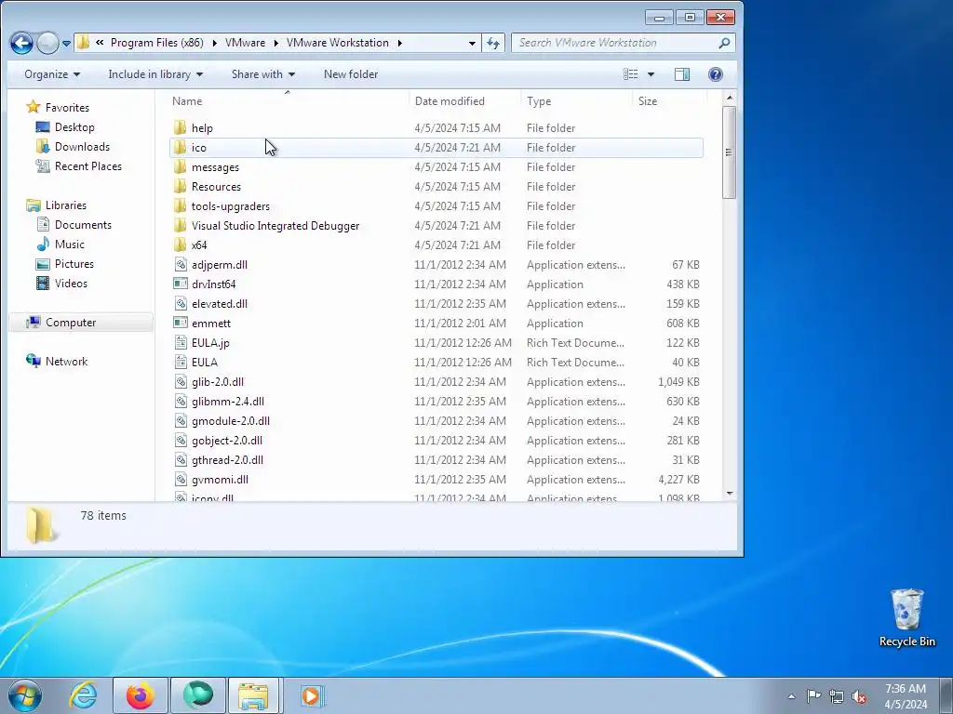Toggle the preview pane button
Image resolution: width=953 pixels, height=714 pixels.
pyautogui.click(x=682, y=74)
